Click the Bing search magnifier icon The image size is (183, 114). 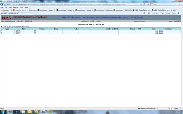[180, 4]
